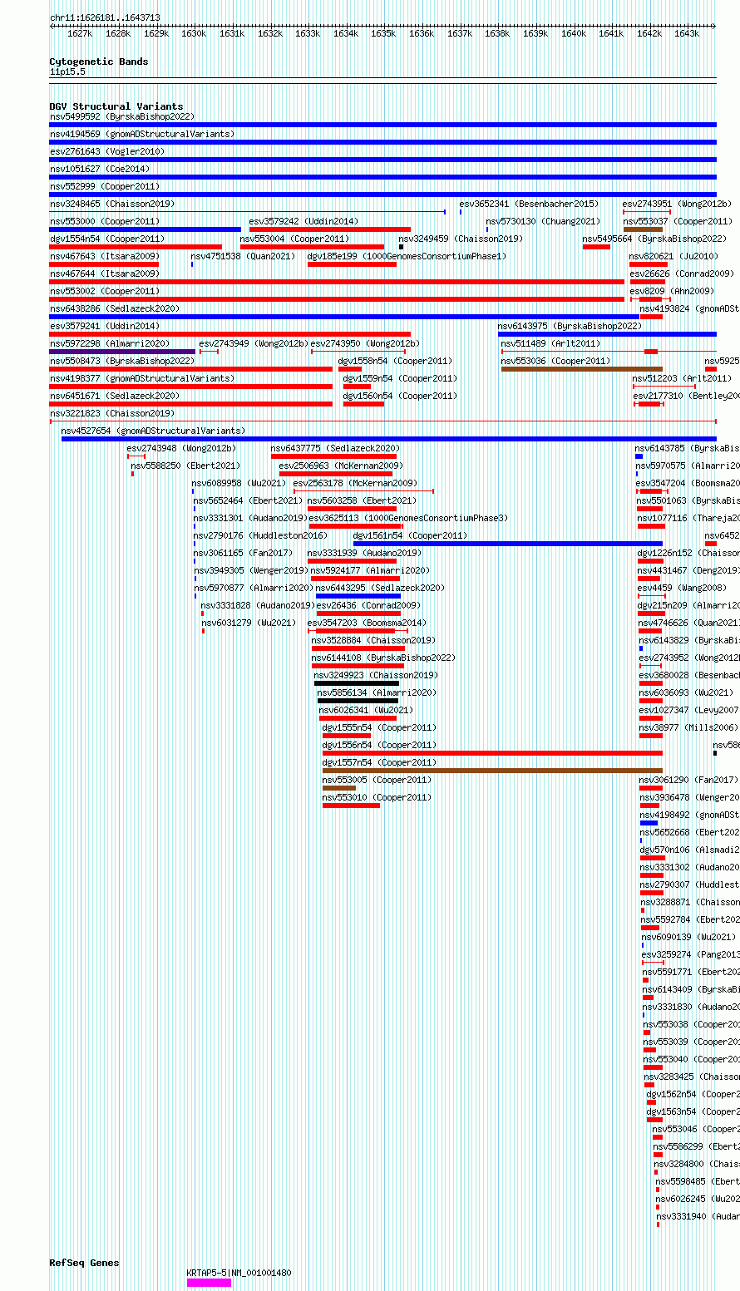
Task: Open nsv4198377 gnomADStructuralVariants variant
Action: (142, 378)
